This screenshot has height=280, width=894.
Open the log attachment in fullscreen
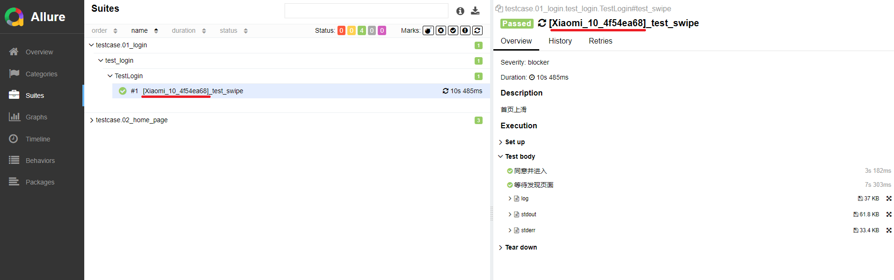point(888,199)
